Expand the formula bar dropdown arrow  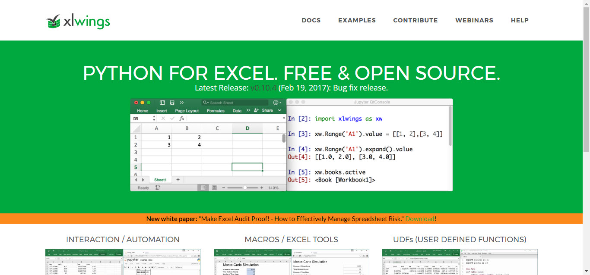point(283,118)
